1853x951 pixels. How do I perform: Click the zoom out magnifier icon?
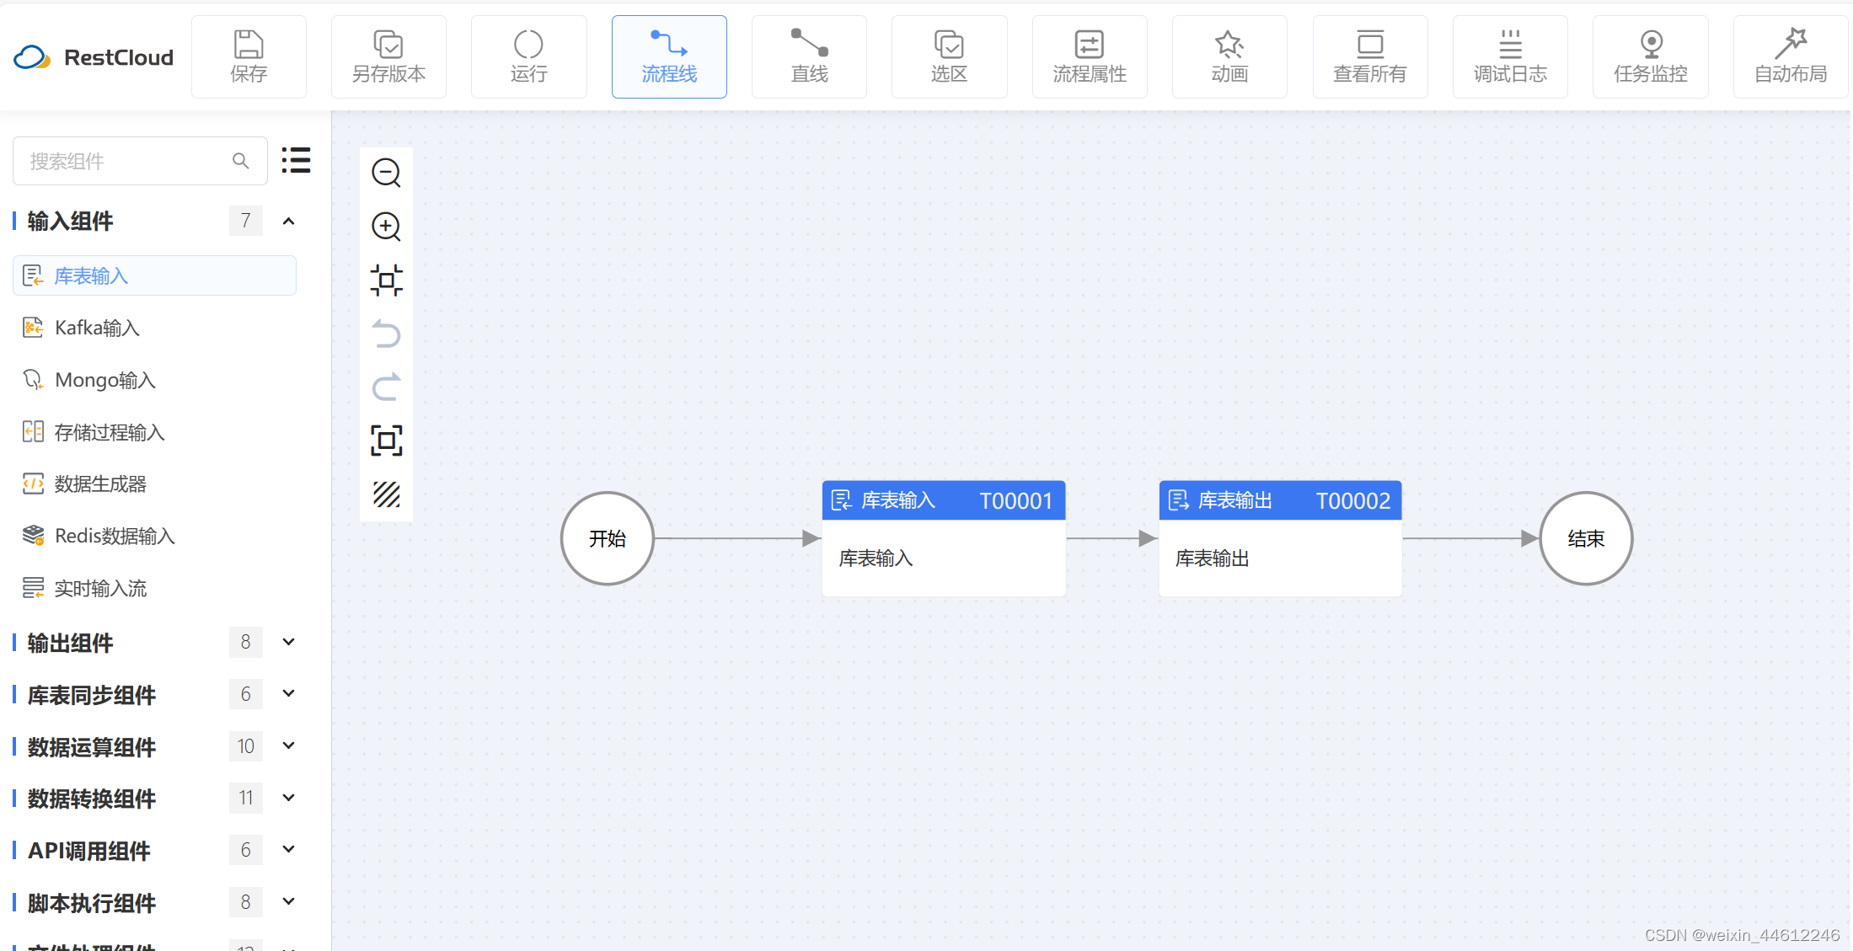pos(386,173)
